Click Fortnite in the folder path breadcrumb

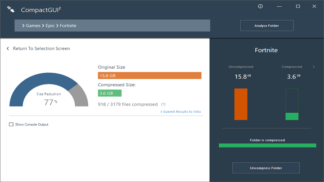pos(67,26)
